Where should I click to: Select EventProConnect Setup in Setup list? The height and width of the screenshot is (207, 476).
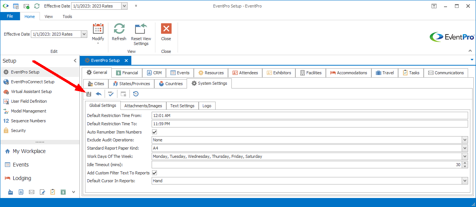[40, 82]
